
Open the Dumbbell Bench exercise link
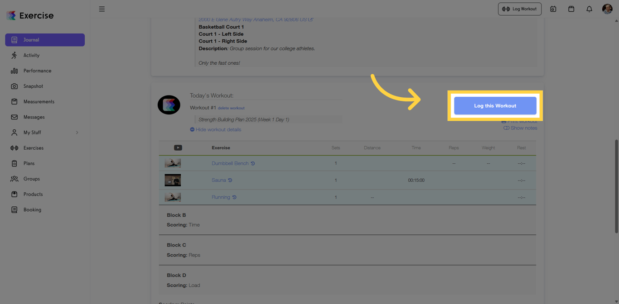[230, 163]
